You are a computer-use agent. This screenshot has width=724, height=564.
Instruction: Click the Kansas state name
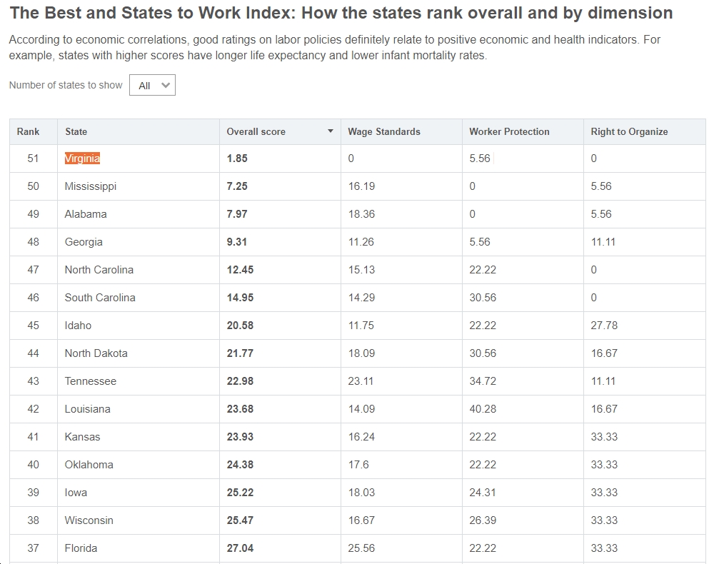click(82, 437)
